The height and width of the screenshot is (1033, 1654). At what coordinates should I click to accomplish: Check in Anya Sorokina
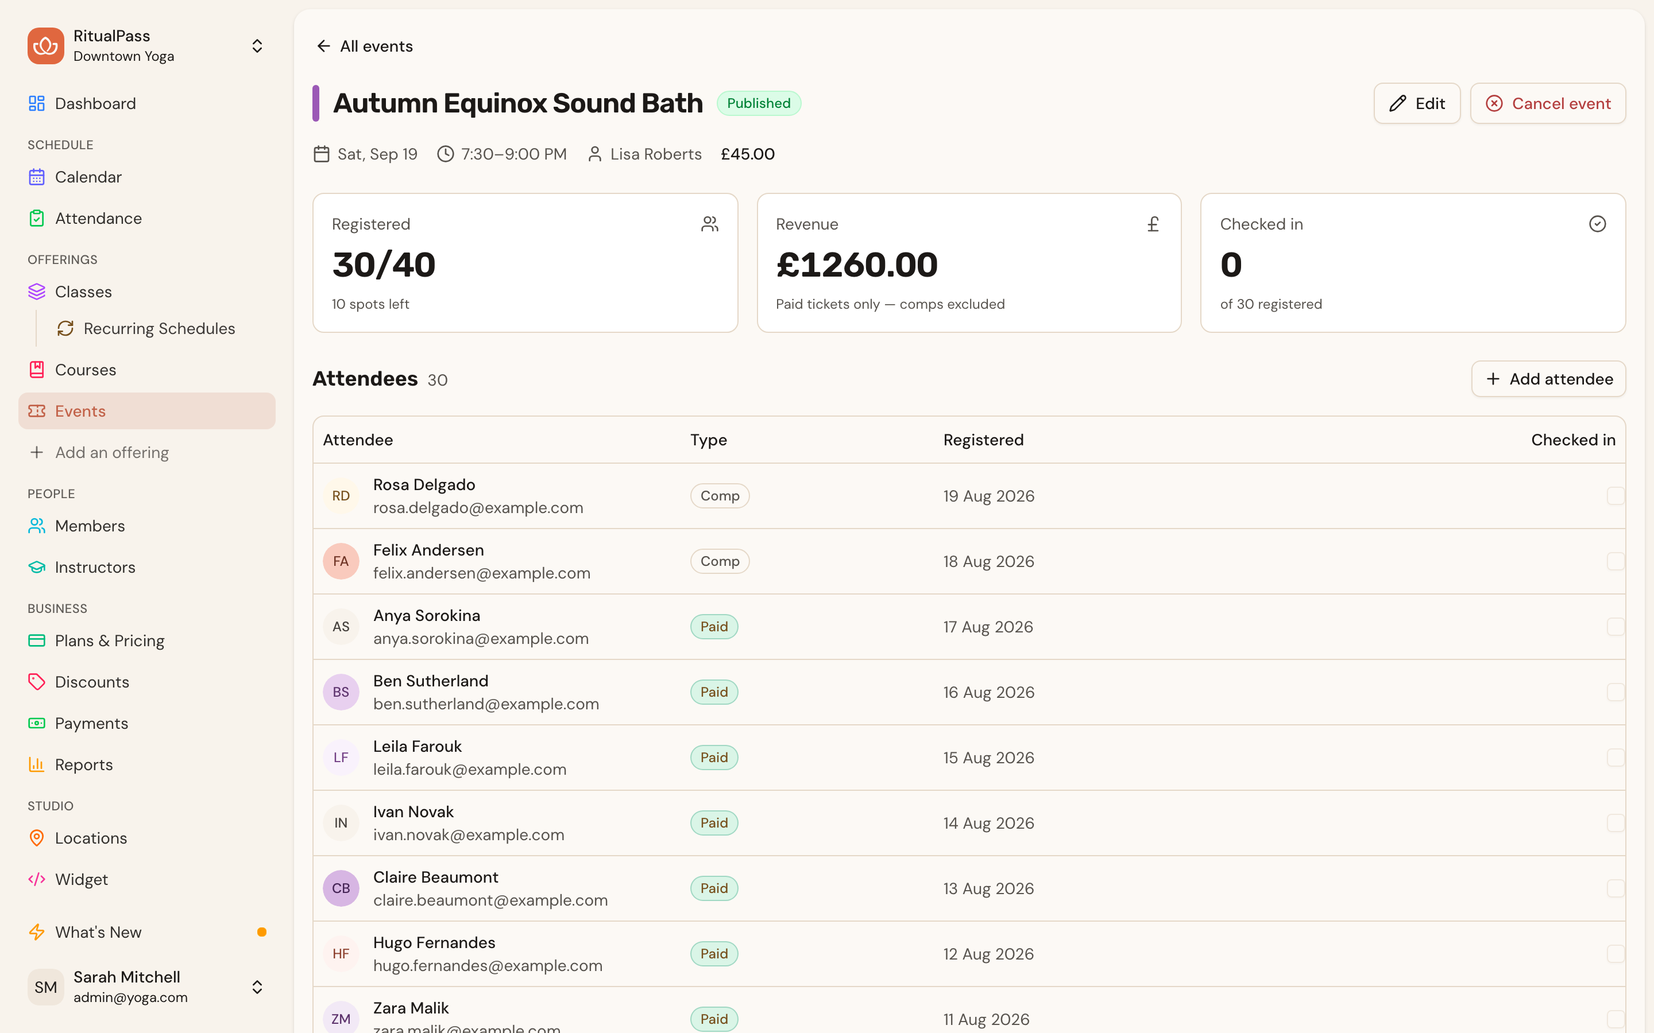pos(1615,627)
